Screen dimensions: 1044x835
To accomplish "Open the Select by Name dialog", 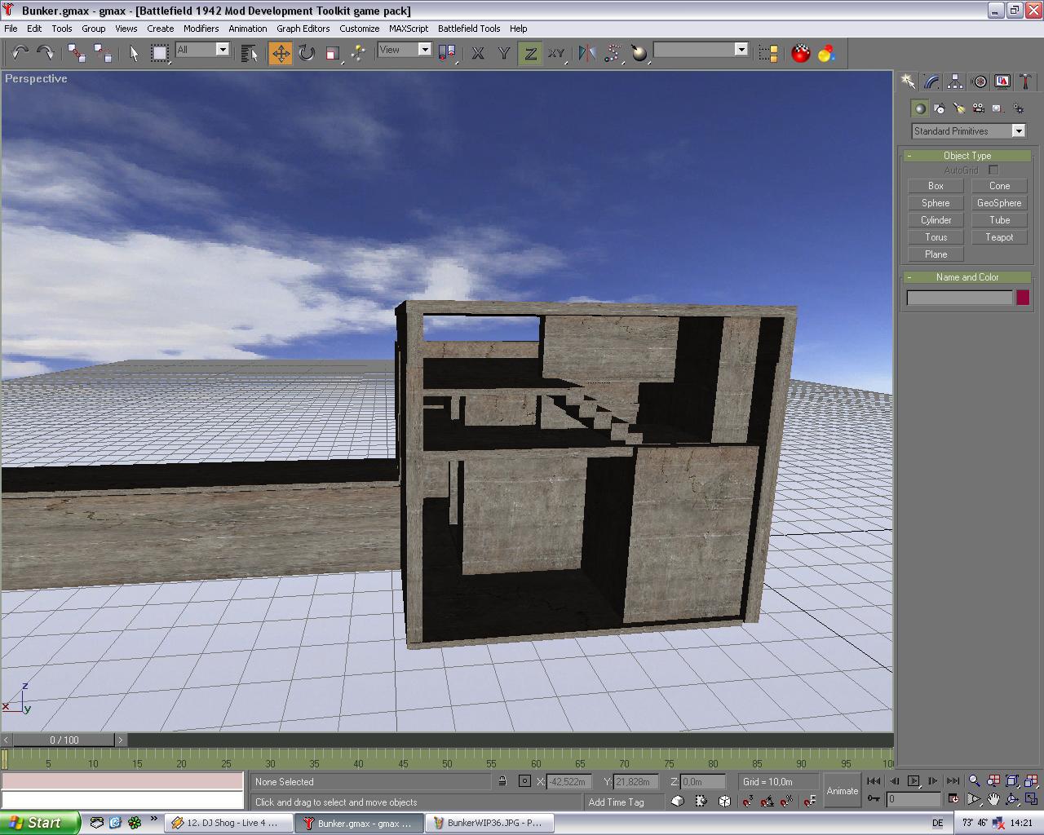I will click(x=250, y=53).
